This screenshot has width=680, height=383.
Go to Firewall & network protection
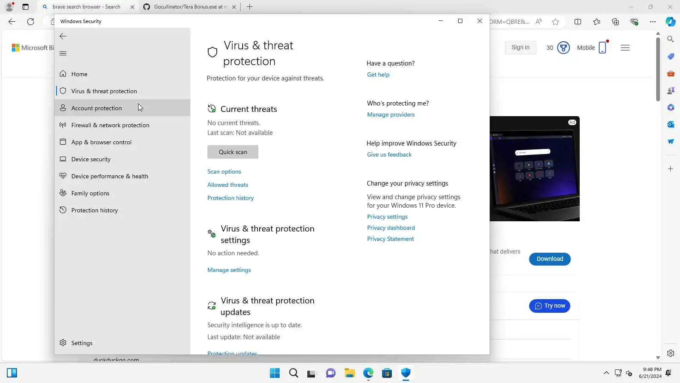[x=122, y=125]
